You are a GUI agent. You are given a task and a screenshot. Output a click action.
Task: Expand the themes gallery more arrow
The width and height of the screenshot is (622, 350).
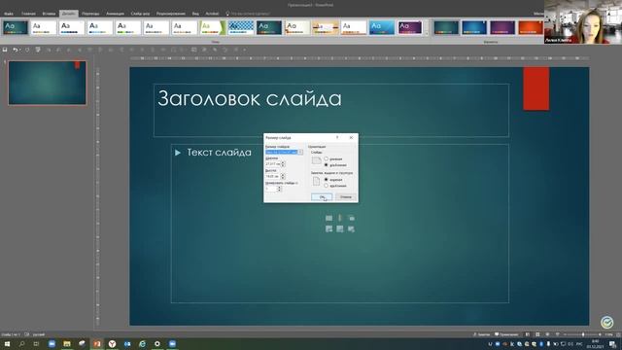click(427, 34)
